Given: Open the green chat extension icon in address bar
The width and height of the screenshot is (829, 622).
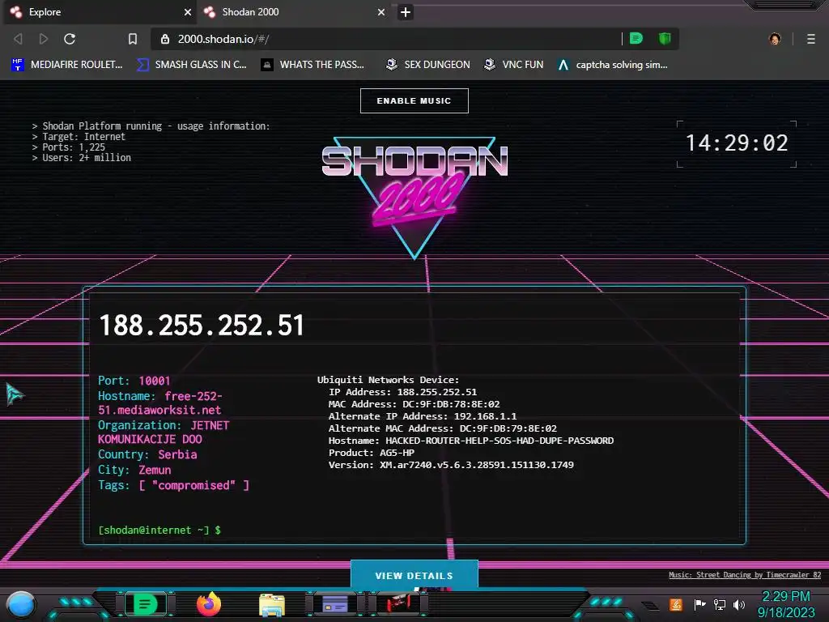Looking at the screenshot, I should (636, 39).
